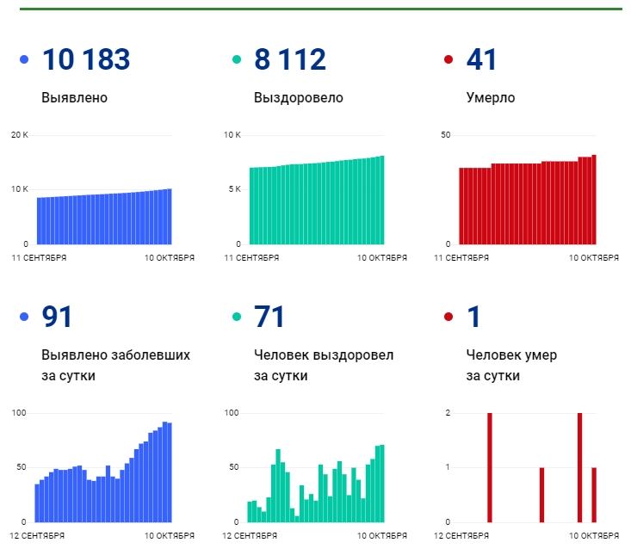Screen dimensions: 631x555
Task: Click label Человек умер за сутки
Action: pos(511,365)
